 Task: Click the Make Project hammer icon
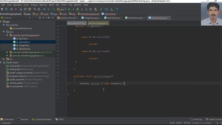54,9
